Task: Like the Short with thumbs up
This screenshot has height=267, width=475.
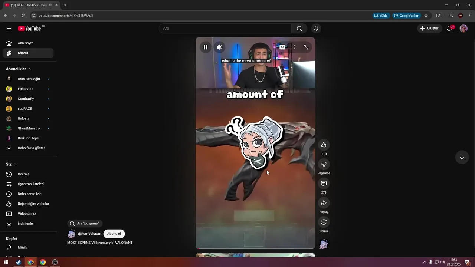Action: click(324, 145)
